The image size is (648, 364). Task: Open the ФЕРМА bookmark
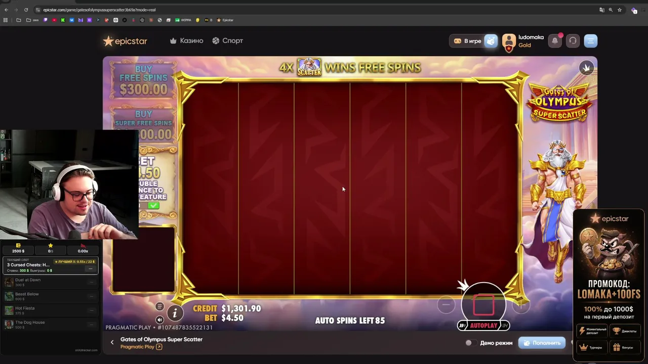(183, 20)
